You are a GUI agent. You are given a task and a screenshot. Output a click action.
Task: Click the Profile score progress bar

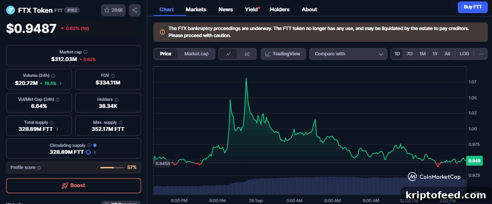coord(112,168)
